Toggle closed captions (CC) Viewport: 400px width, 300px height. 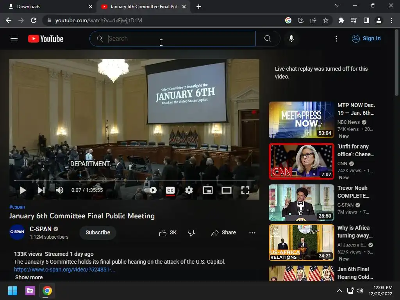pyautogui.click(x=170, y=190)
